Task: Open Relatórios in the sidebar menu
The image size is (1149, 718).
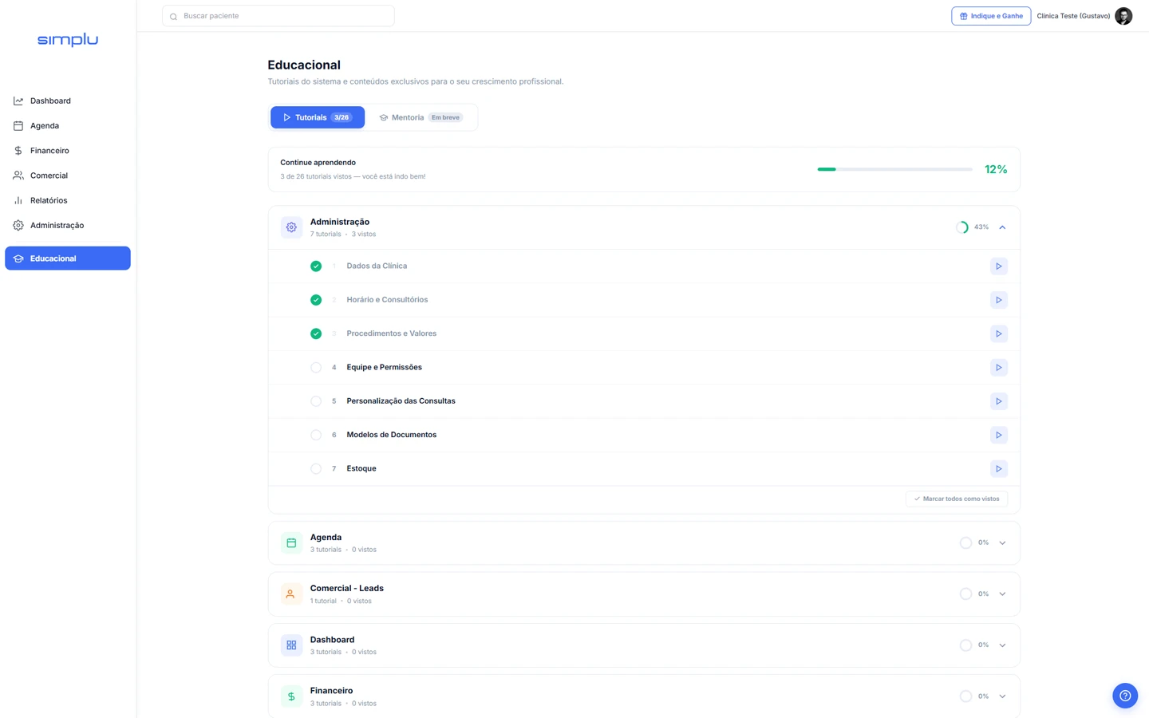Action: pyautogui.click(x=49, y=200)
